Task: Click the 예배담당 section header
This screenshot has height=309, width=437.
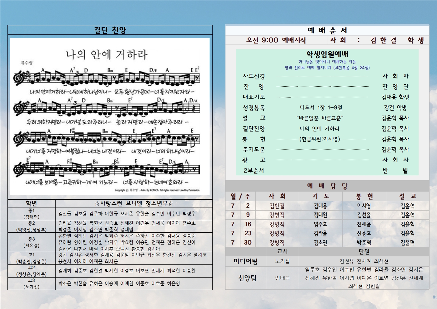Action: tap(327, 186)
